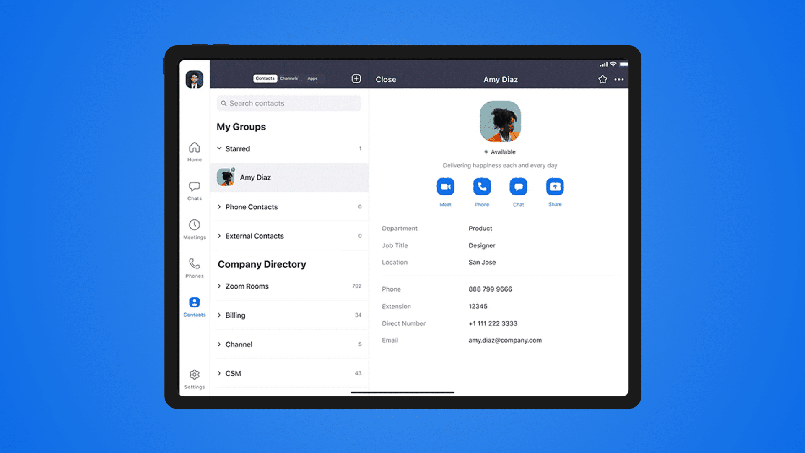805x453 pixels.
Task: Call Amy Diaz using Phone icon
Action: coord(482,187)
